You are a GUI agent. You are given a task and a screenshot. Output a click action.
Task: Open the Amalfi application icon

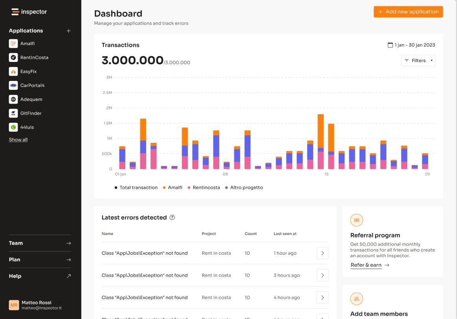(13, 44)
